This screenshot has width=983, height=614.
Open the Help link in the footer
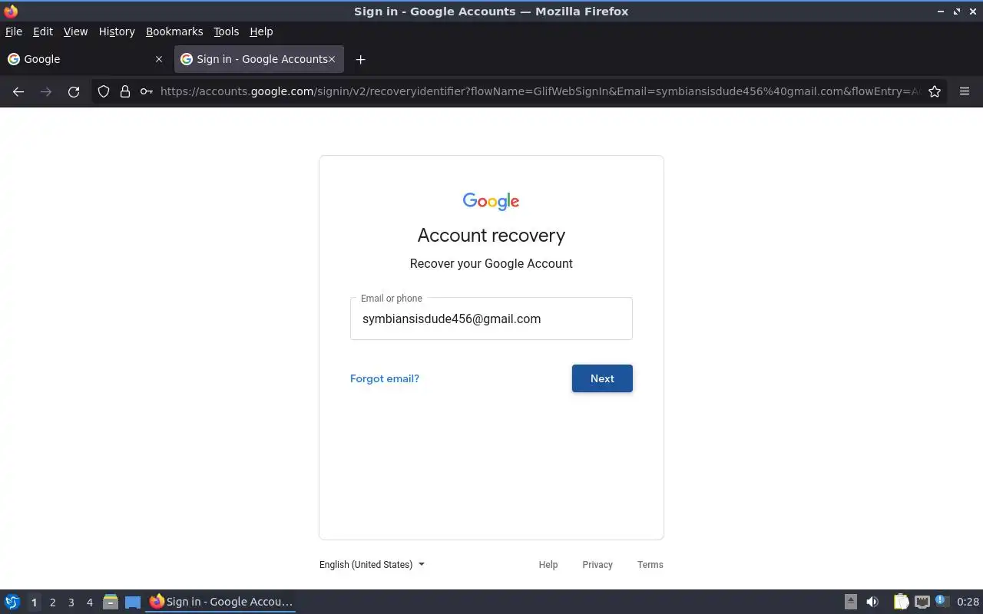click(x=548, y=564)
